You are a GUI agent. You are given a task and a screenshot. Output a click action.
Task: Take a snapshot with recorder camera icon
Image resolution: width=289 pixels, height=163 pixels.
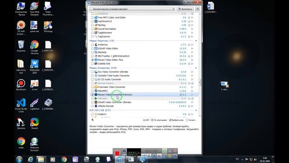[124, 151]
